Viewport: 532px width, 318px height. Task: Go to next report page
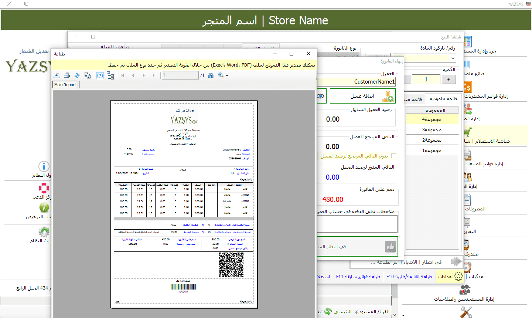tap(144, 75)
